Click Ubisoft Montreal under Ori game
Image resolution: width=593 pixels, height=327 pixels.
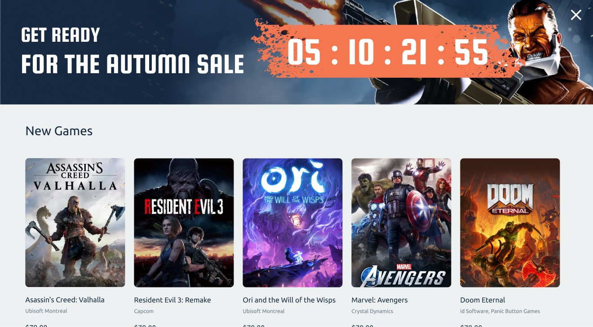click(264, 311)
